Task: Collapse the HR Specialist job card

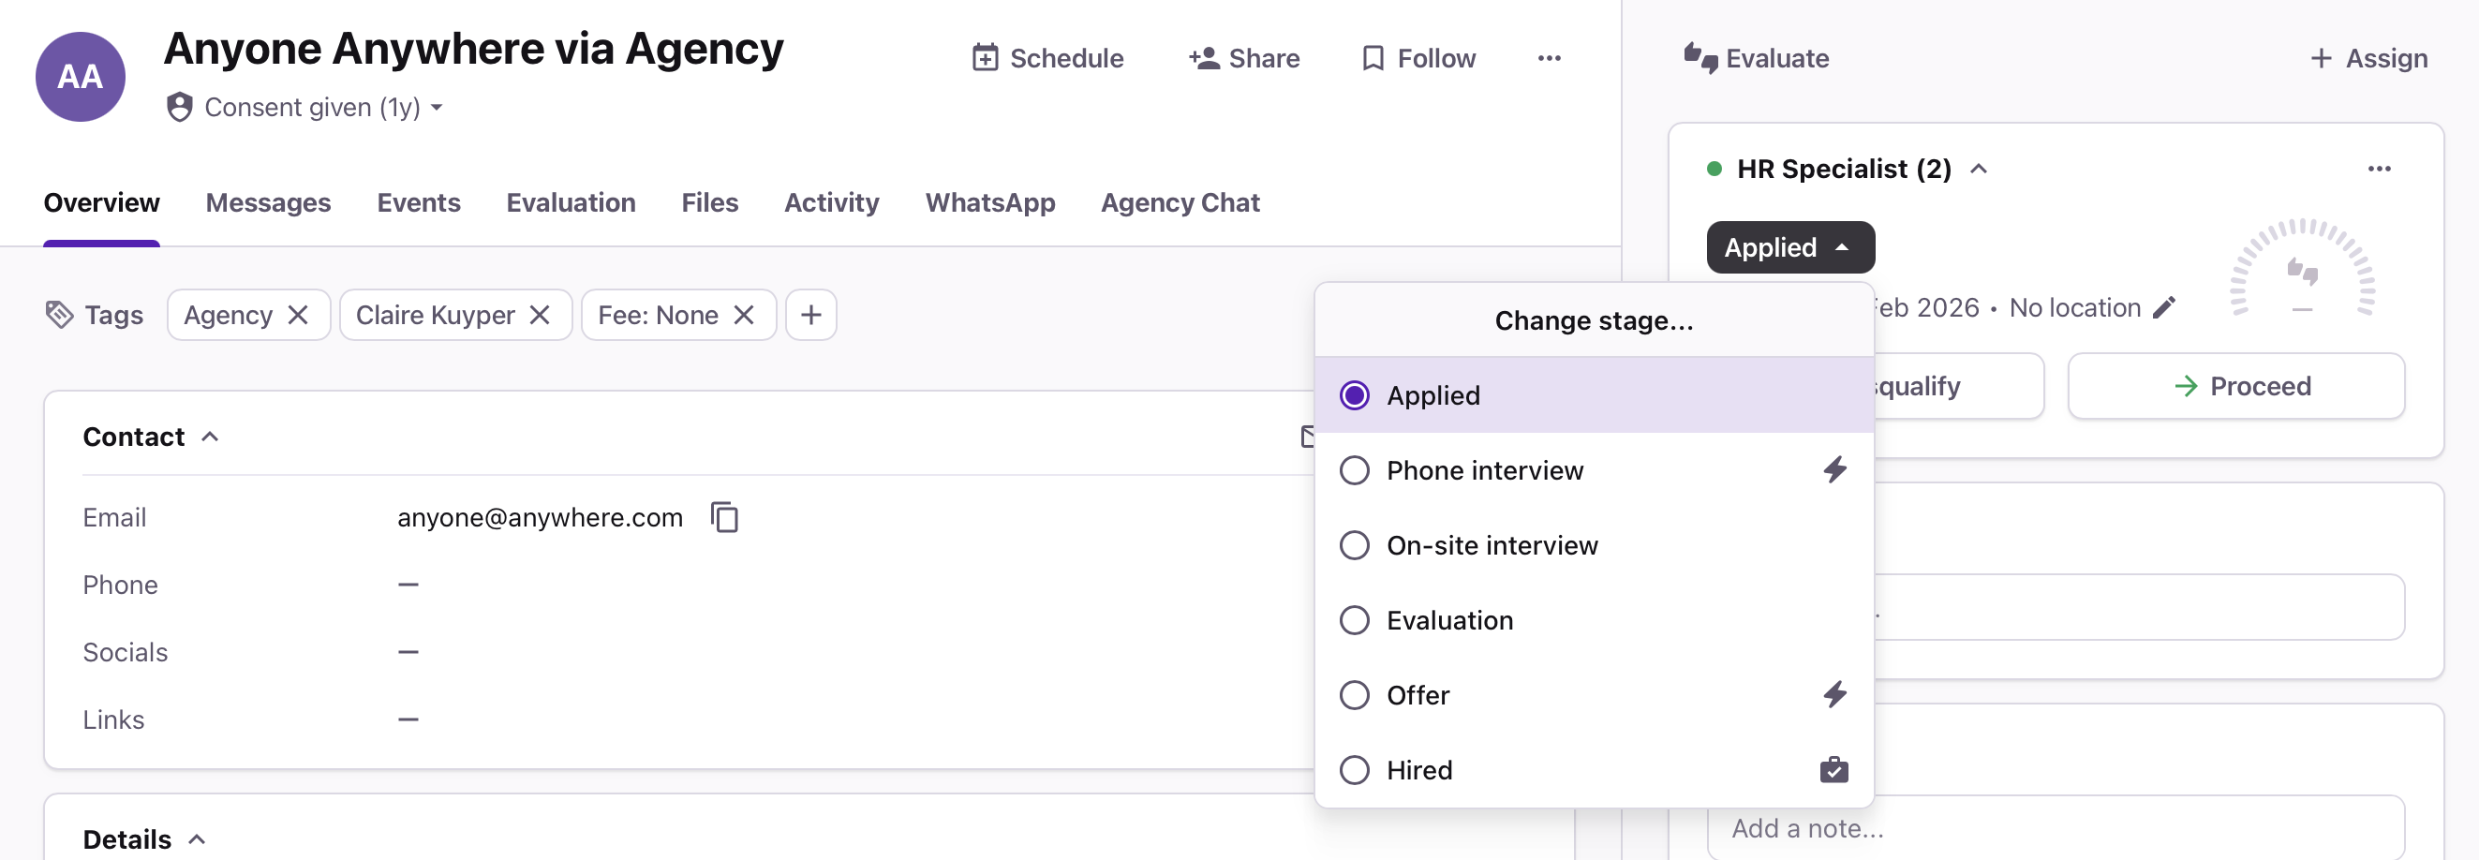Action: [x=1979, y=170]
